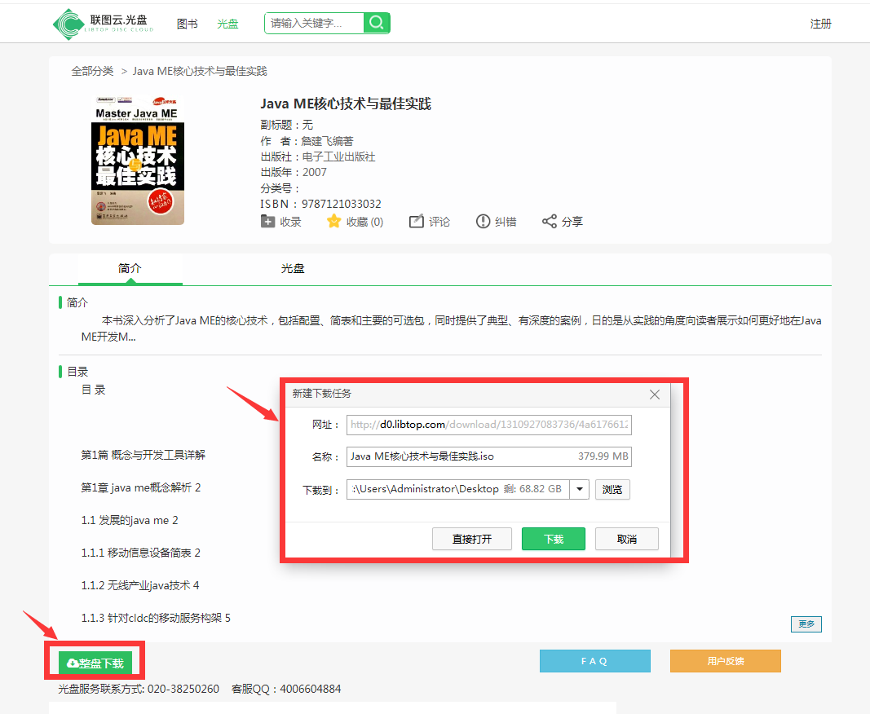Click the 更多 button to show more
870x714 pixels.
coord(806,624)
